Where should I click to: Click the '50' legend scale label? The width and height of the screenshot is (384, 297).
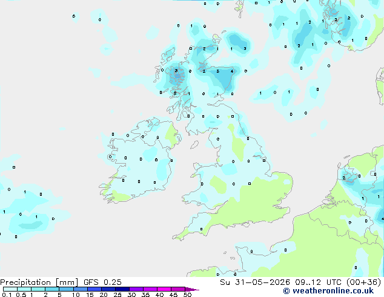(x=187, y=295)
